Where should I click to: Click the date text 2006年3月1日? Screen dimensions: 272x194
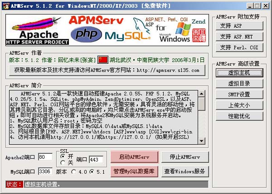(x=188, y=60)
